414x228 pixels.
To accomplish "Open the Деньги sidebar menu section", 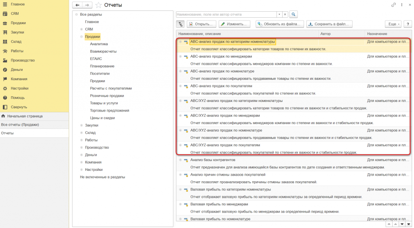I will (17, 70).
